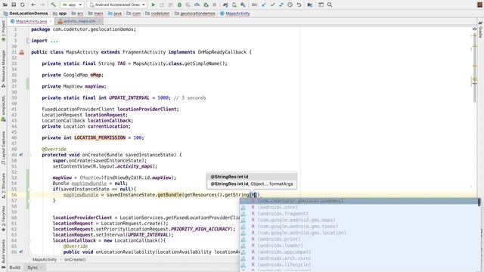Run the app with green play icon
The width and height of the screenshot is (484, 272).
tap(153, 5)
